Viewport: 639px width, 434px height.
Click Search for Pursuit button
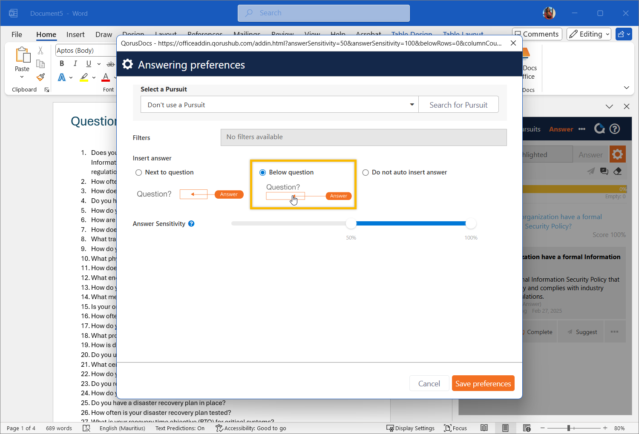(x=458, y=105)
